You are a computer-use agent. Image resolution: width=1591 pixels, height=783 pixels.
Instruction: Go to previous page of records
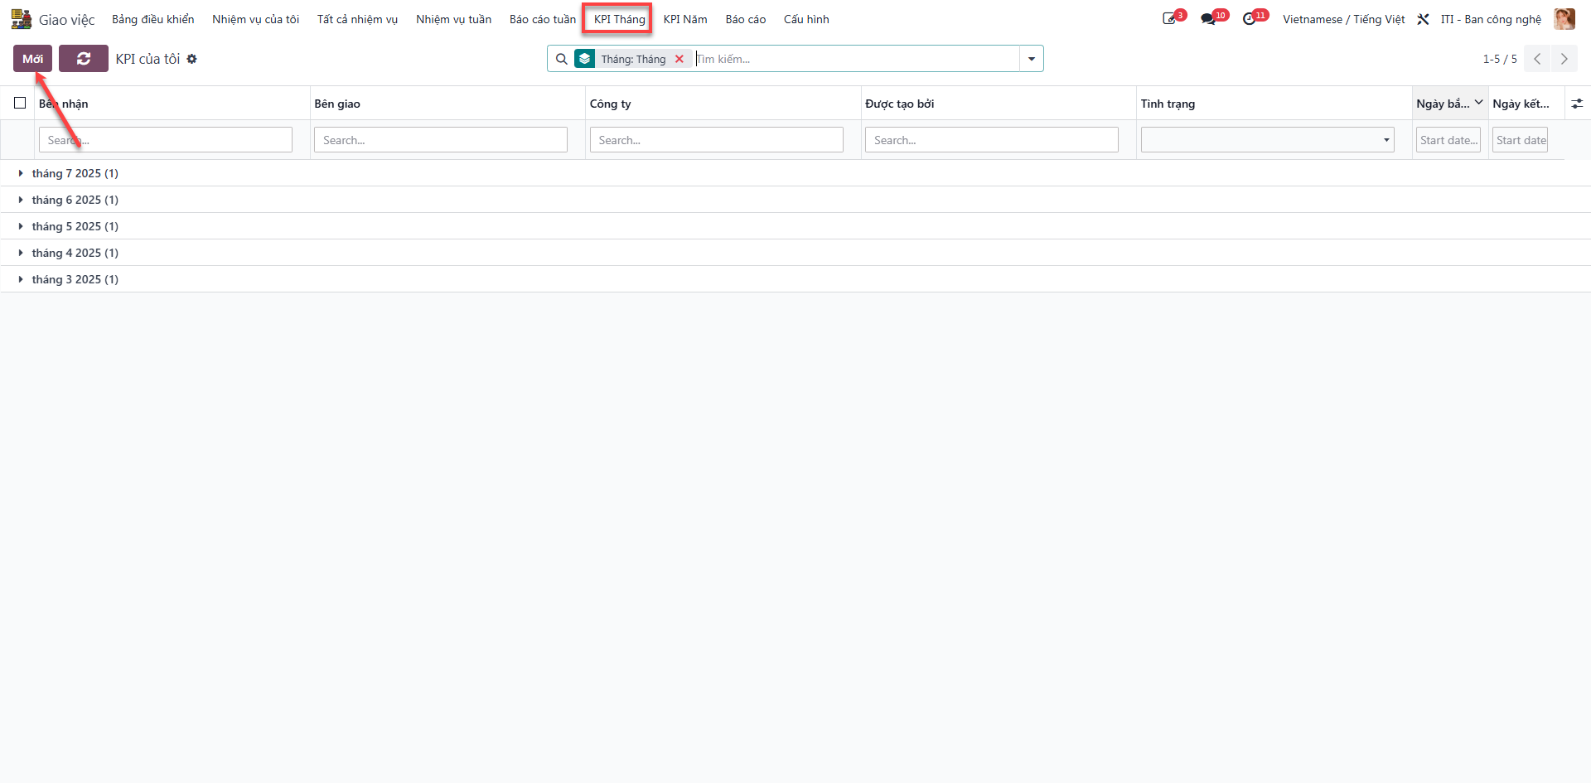pyautogui.click(x=1537, y=59)
